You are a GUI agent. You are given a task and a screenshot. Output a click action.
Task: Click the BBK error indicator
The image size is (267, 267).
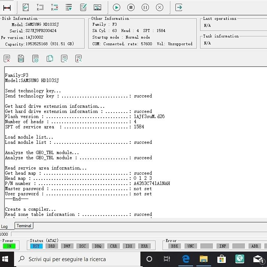pyautogui.click(x=175, y=246)
